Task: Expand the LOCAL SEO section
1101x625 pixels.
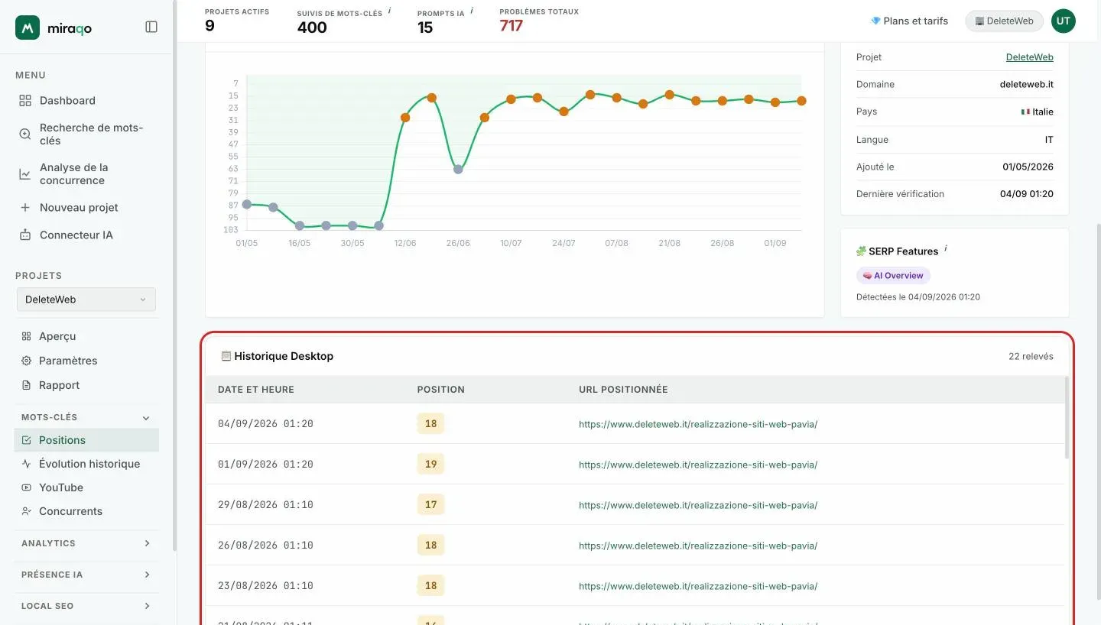Action: click(147, 606)
